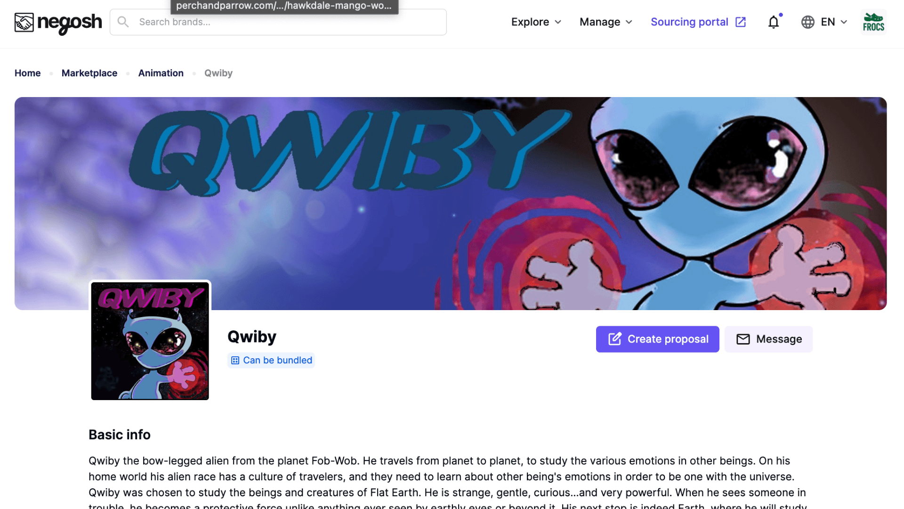Image resolution: width=904 pixels, height=509 pixels.
Task: Open the FROCS account avatar
Action: coord(873,22)
